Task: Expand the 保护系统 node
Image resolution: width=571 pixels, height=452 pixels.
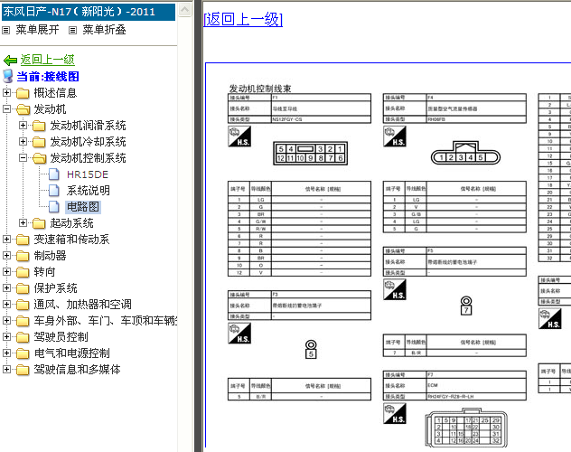Action: 6,287
